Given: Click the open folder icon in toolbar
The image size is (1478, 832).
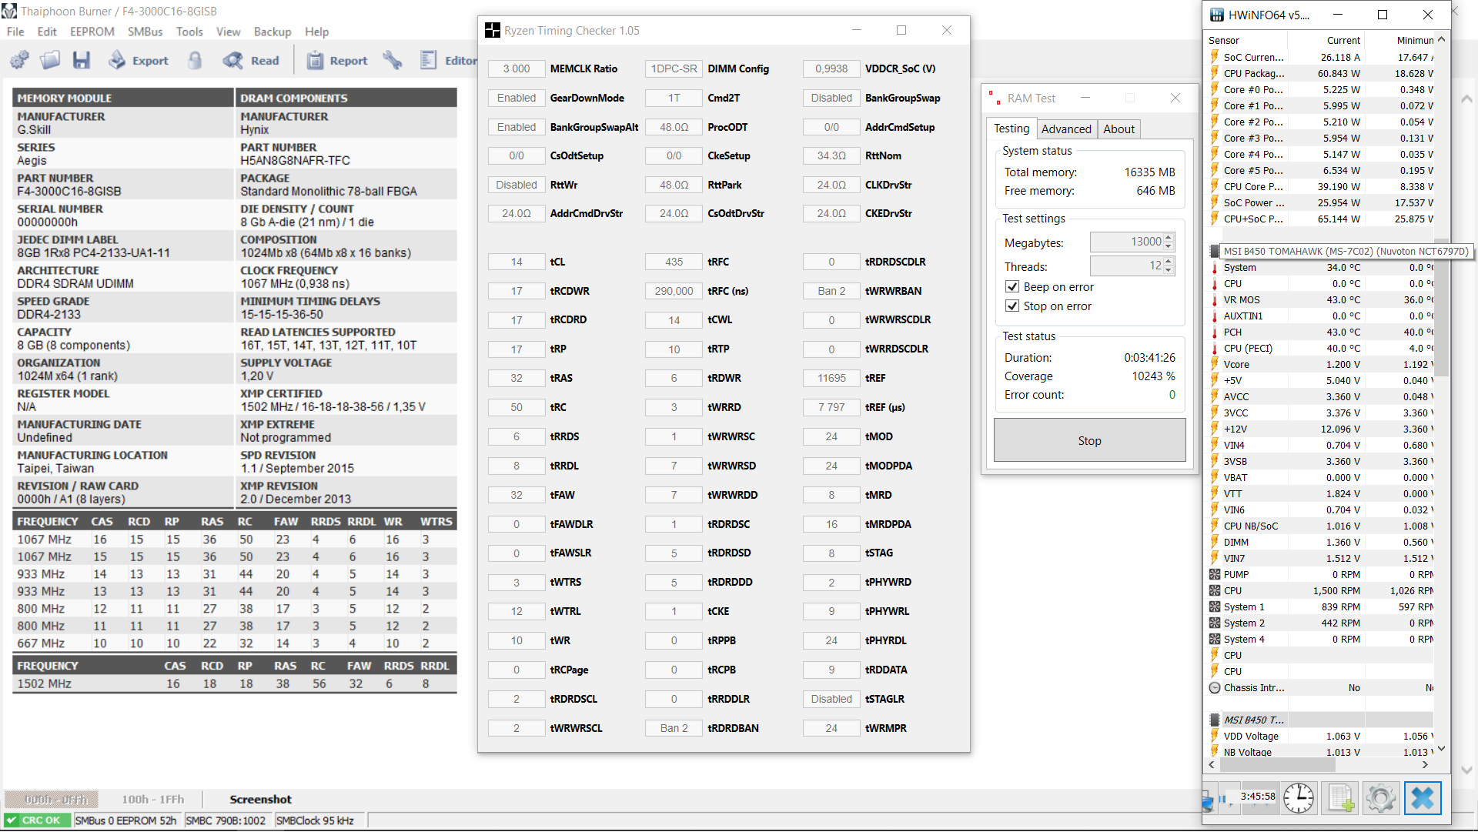Looking at the screenshot, I should pyautogui.click(x=50, y=60).
